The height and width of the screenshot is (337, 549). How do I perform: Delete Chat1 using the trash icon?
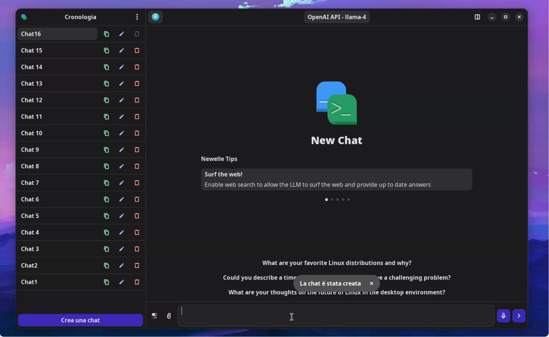coord(137,282)
